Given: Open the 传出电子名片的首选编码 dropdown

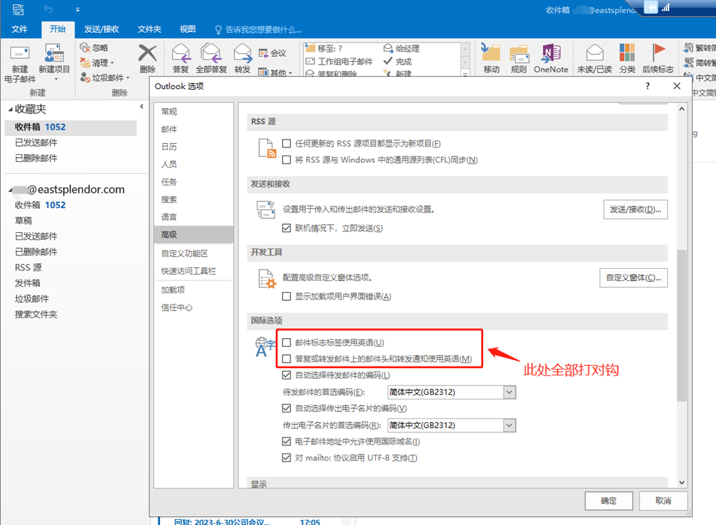Looking at the screenshot, I should [x=509, y=425].
